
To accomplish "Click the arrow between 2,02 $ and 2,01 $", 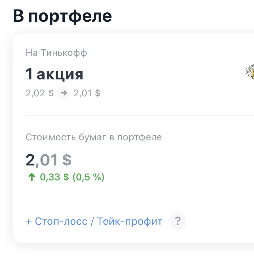I will tap(64, 93).
